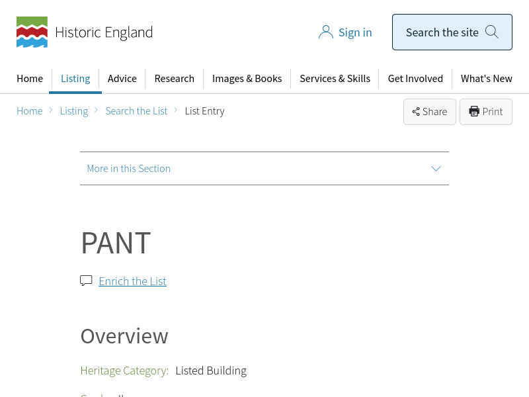
Task: Open the Advice menu item
Action: (x=122, y=79)
